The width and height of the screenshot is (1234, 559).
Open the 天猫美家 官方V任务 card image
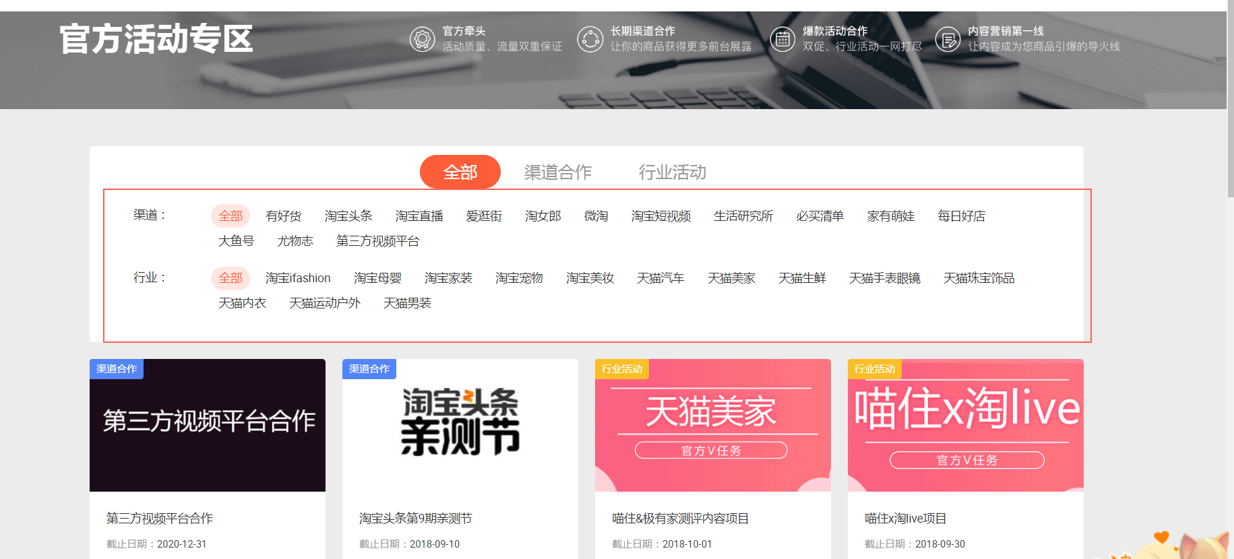[x=713, y=425]
